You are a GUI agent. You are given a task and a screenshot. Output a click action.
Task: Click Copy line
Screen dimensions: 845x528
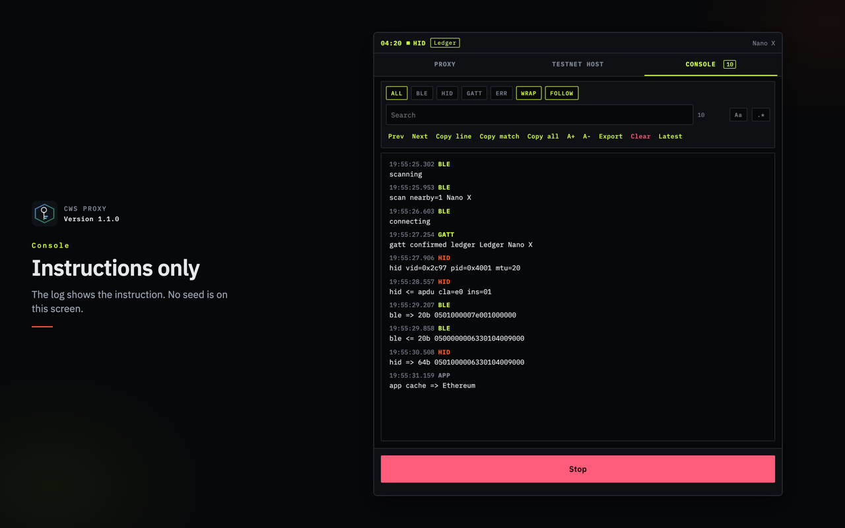(454, 137)
